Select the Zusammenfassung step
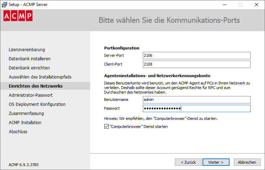Screen dimensions: 265x170 click(26, 114)
